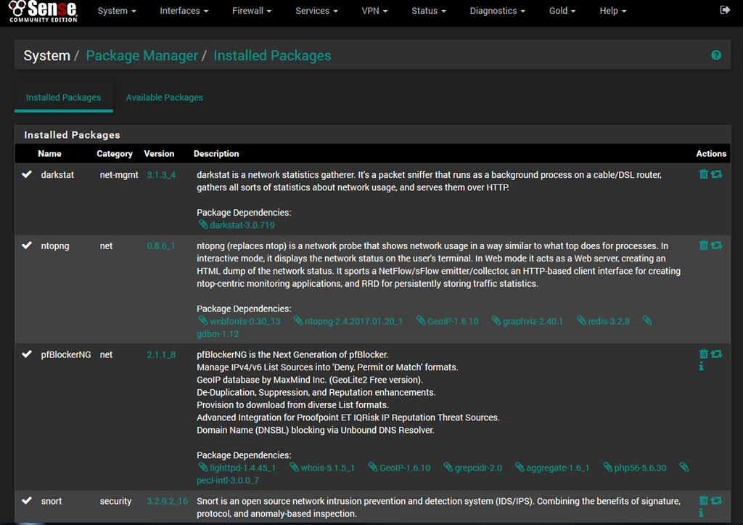Click the pfBlockerNG installed checkmark icon
The height and width of the screenshot is (525, 743).
[x=27, y=354]
